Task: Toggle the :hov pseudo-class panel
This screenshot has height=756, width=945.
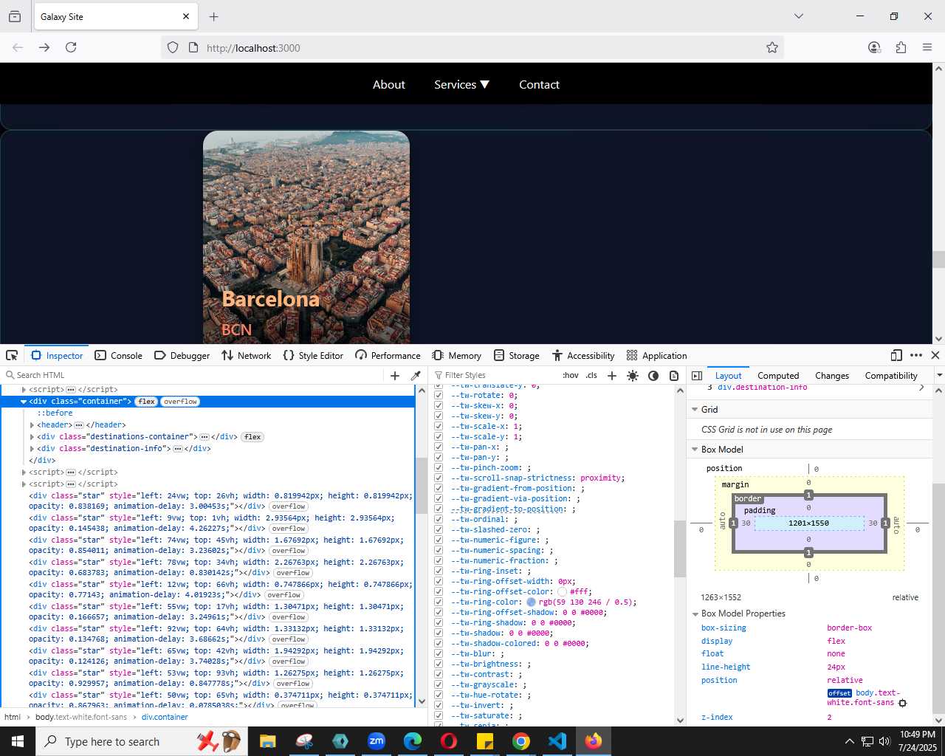Action: coord(571,375)
